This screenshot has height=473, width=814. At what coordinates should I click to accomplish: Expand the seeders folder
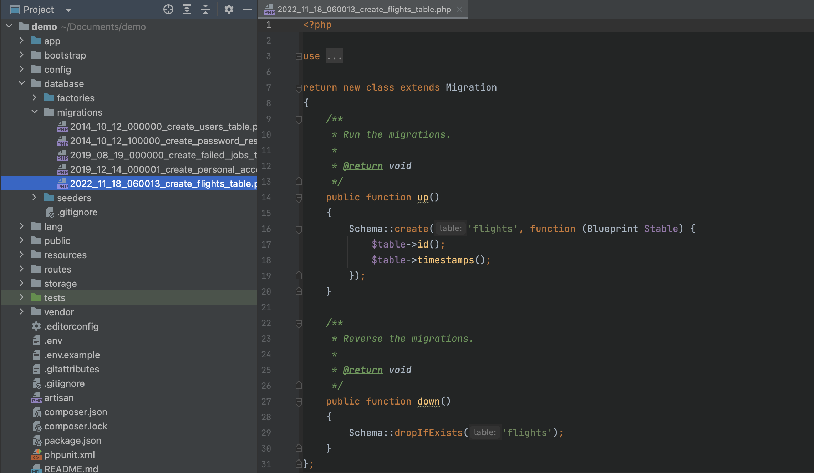click(x=34, y=198)
